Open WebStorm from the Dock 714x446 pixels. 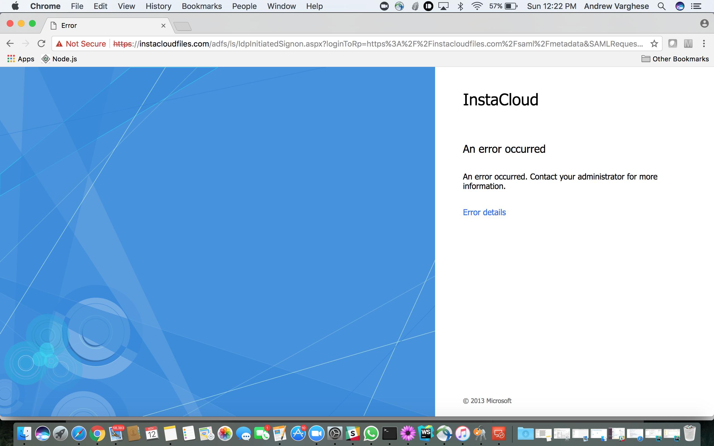coord(426,434)
